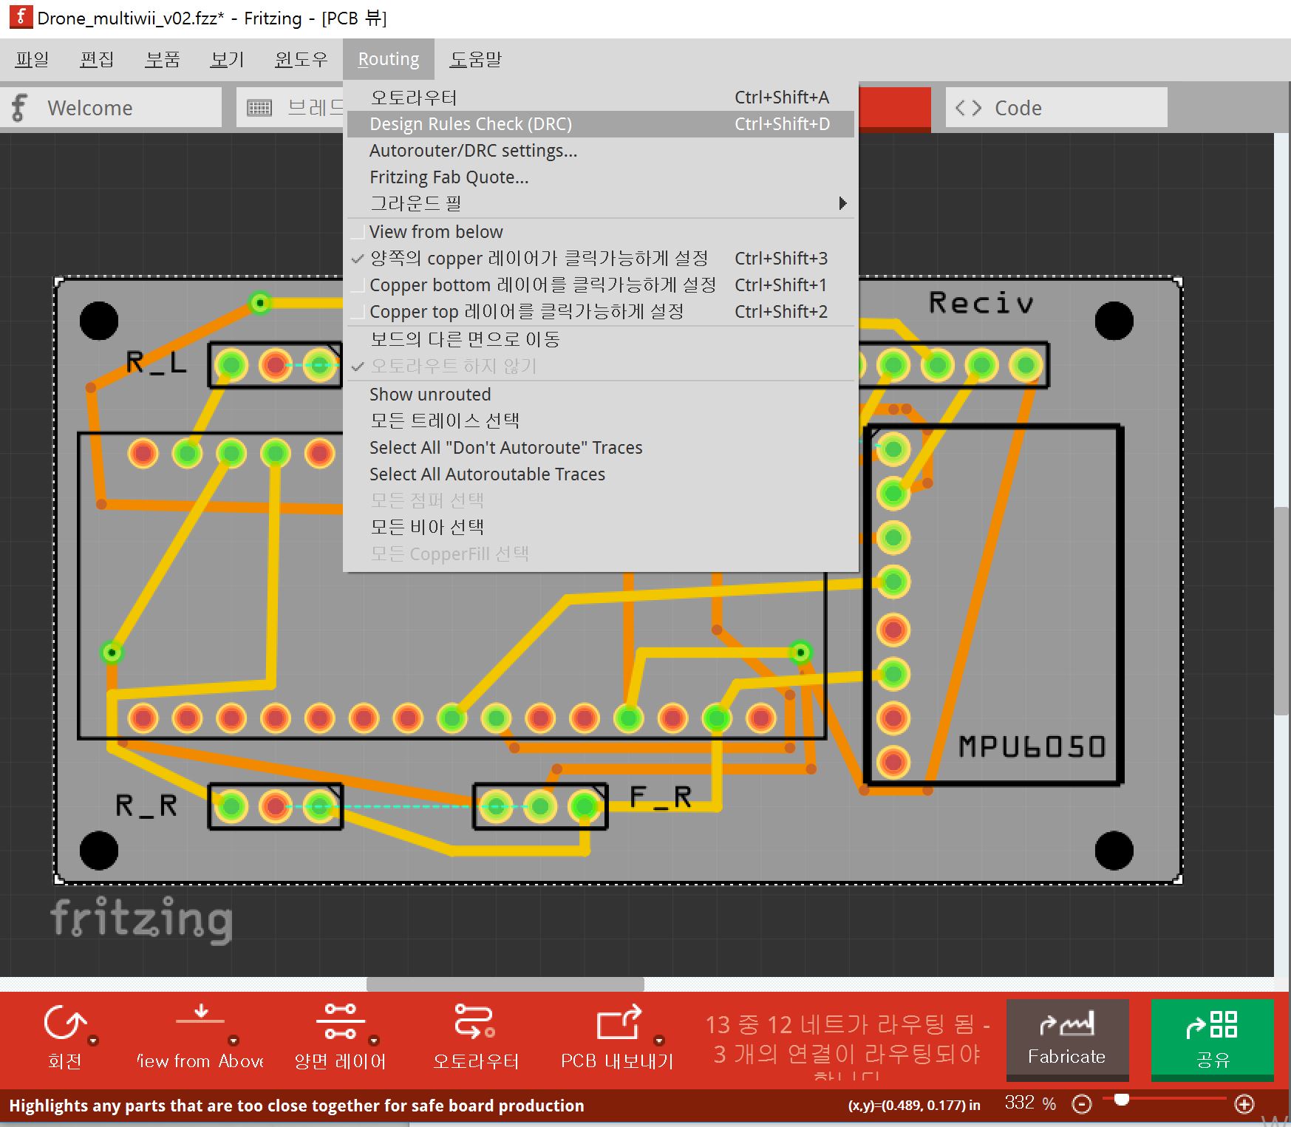Open the 양면 레이어 dropdown arrow
This screenshot has width=1291, height=1127.
click(x=374, y=1041)
